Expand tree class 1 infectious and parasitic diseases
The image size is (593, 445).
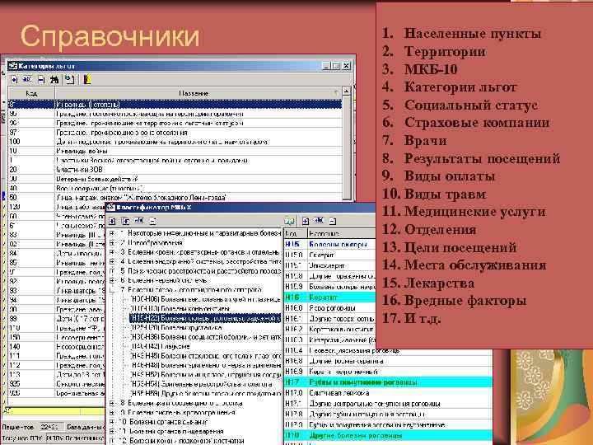coord(112,233)
